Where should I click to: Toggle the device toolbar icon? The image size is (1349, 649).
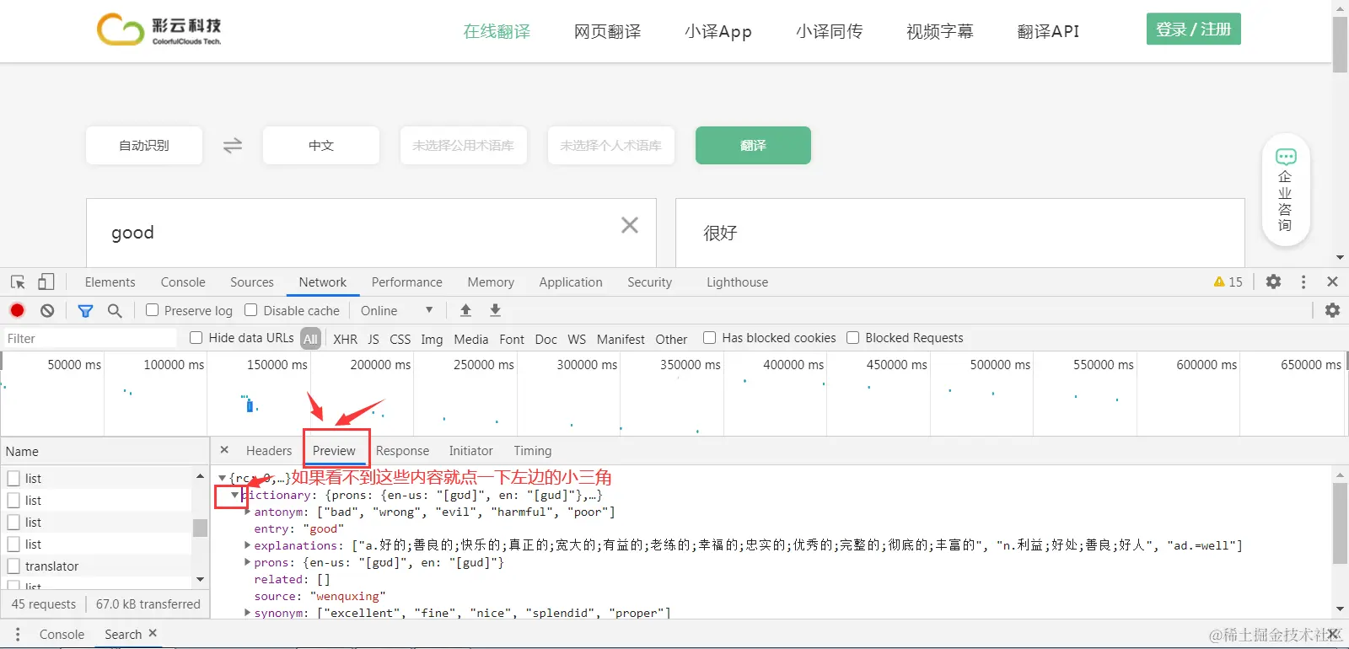pyautogui.click(x=46, y=282)
